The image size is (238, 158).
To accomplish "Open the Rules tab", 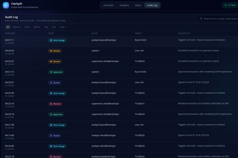I will [x=138, y=5].
